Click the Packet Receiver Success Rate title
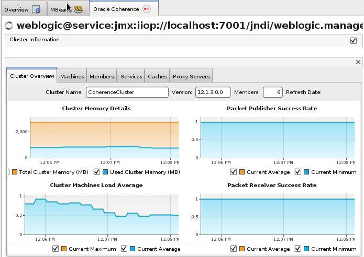 [272, 185]
